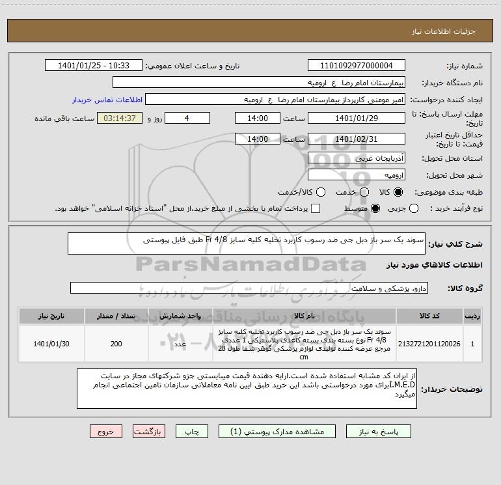
Task: Click the remaining time field 03:14:37
Action: pos(120,118)
